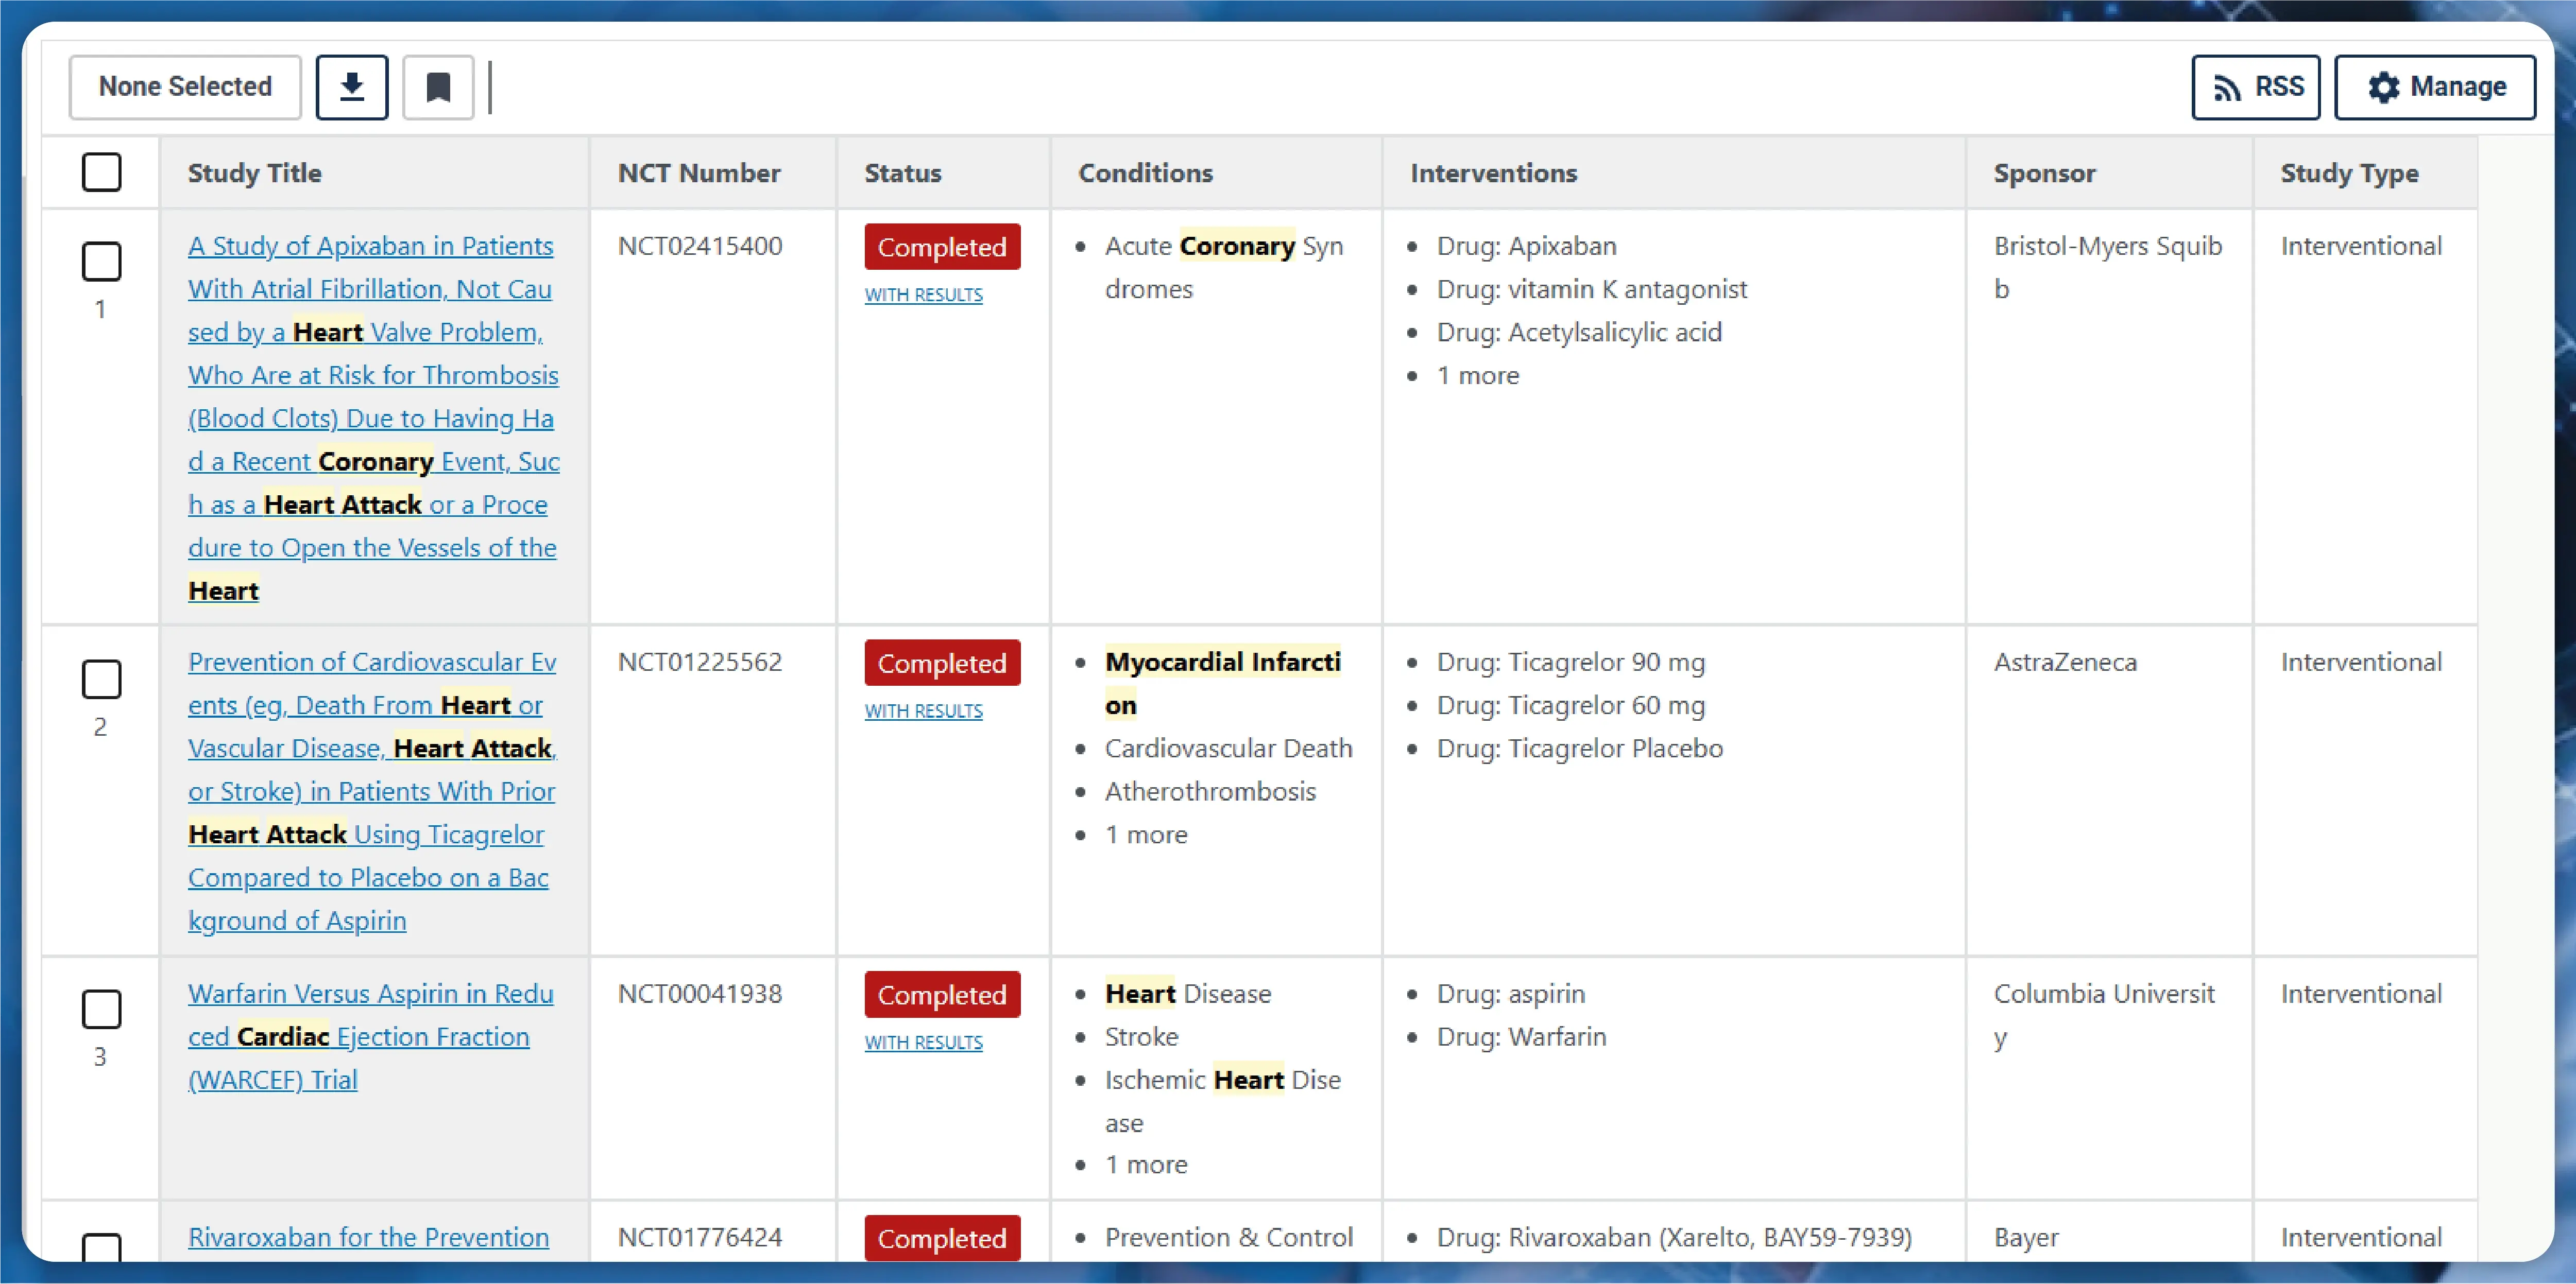Image resolution: width=2576 pixels, height=1284 pixels.
Task: Click Completed status badge for Ticagrelor study
Action: click(x=942, y=663)
